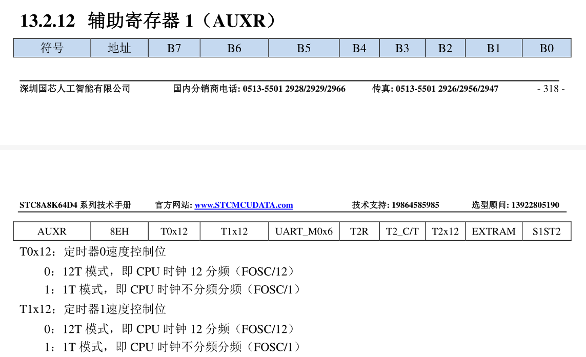Click the EXTRAM table cell
Image resolution: width=586 pixels, height=357 pixels.
pyautogui.click(x=494, y=232)
